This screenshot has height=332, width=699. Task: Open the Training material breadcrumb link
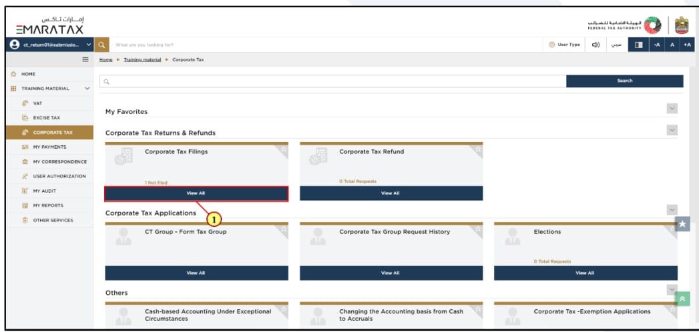coord(142,59)
